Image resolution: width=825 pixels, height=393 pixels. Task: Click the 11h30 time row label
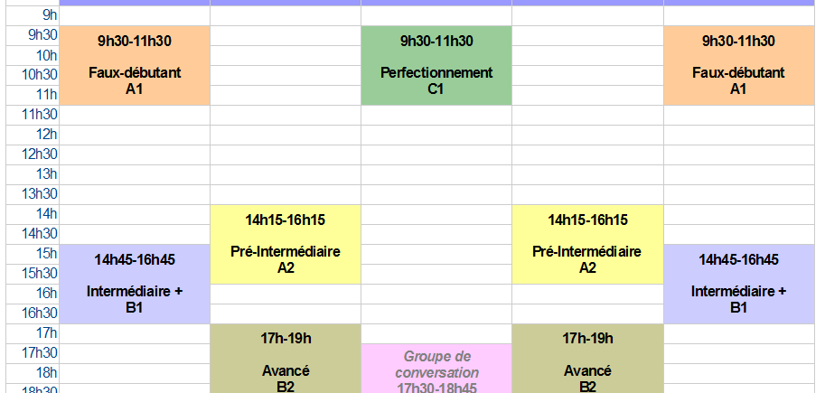tap(40, 115)
